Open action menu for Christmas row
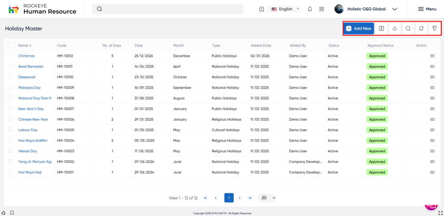 coord(432,56)
